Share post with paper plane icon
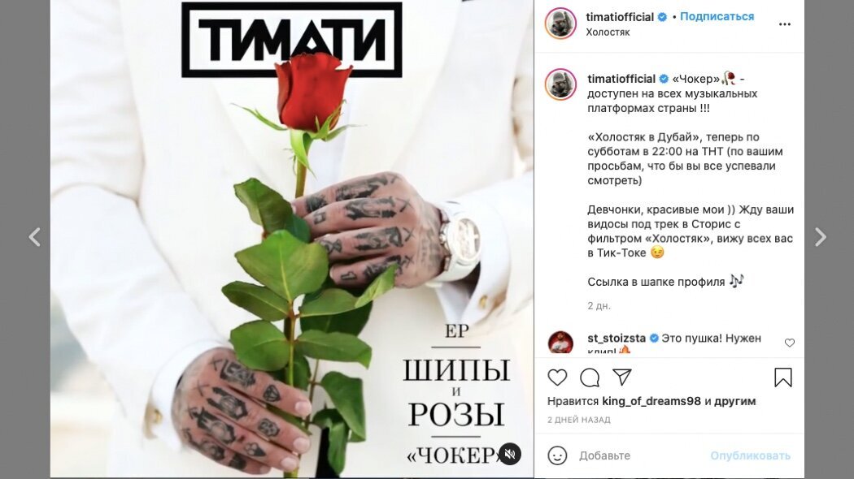Viewport: 854px width, 479px height. coord(621,377)
